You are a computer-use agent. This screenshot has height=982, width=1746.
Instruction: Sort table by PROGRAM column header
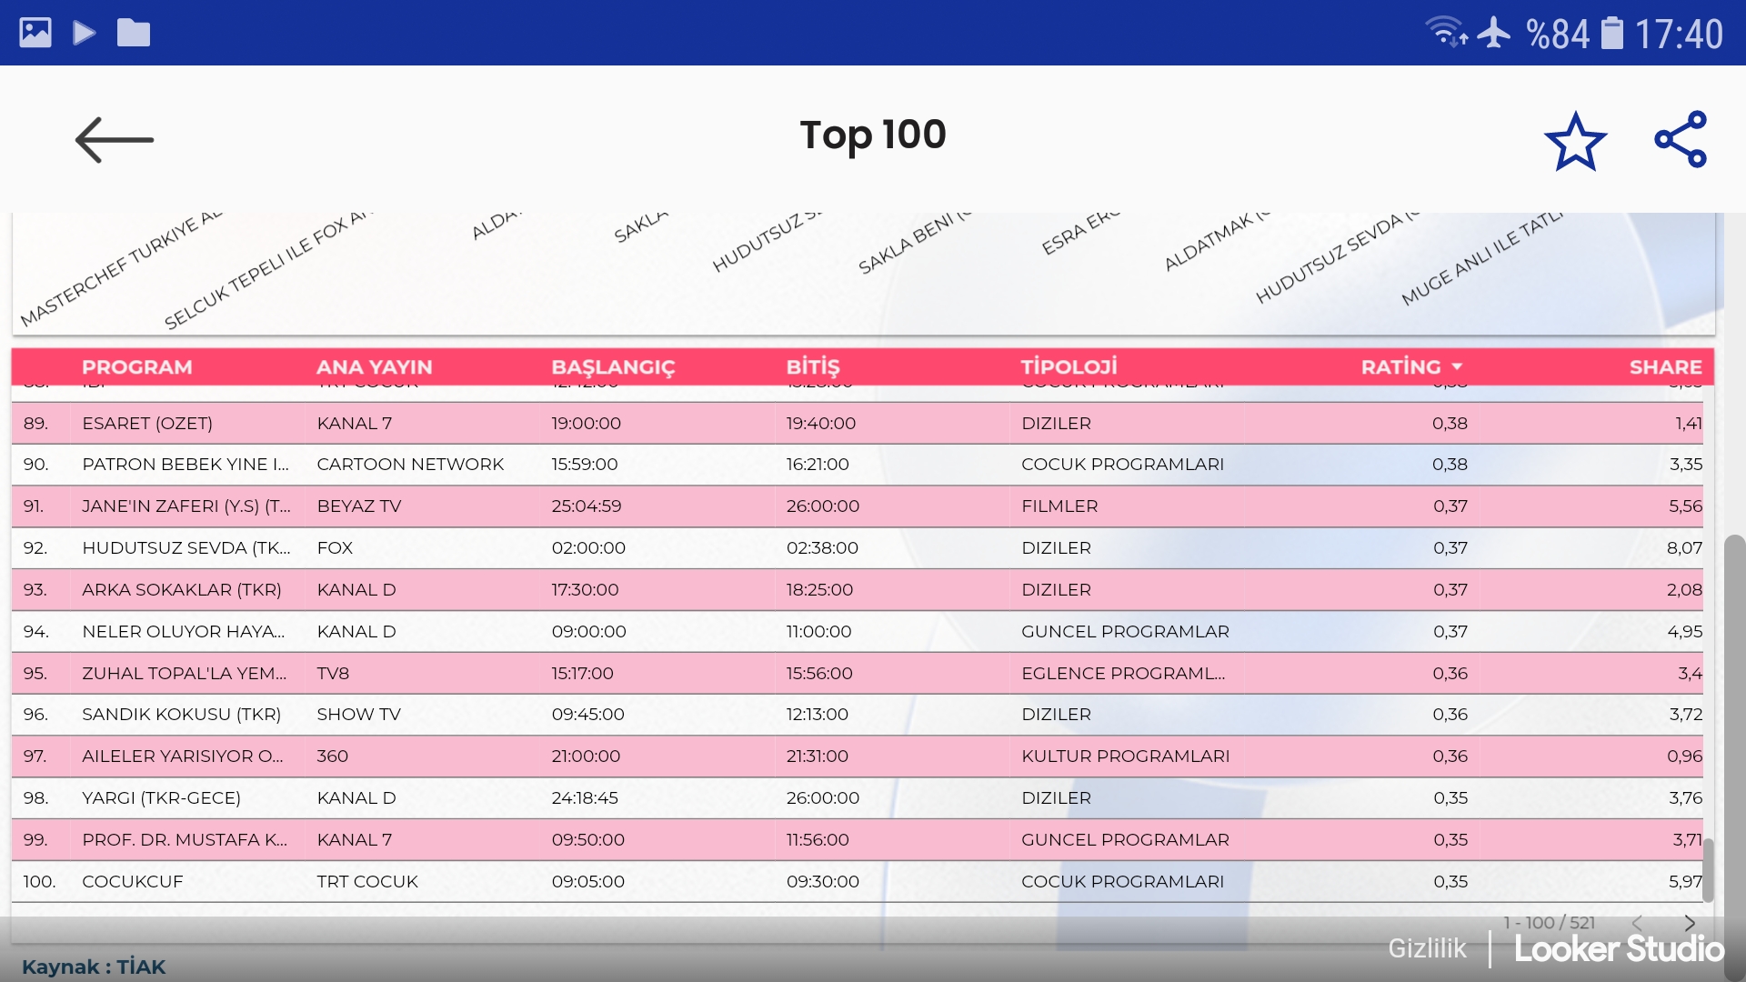137,367
